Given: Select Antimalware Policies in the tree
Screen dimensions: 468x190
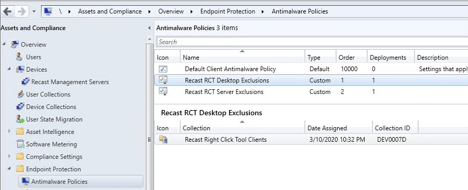Looking at the screenshot, I should pyautogui.click(x=59, y=181).
